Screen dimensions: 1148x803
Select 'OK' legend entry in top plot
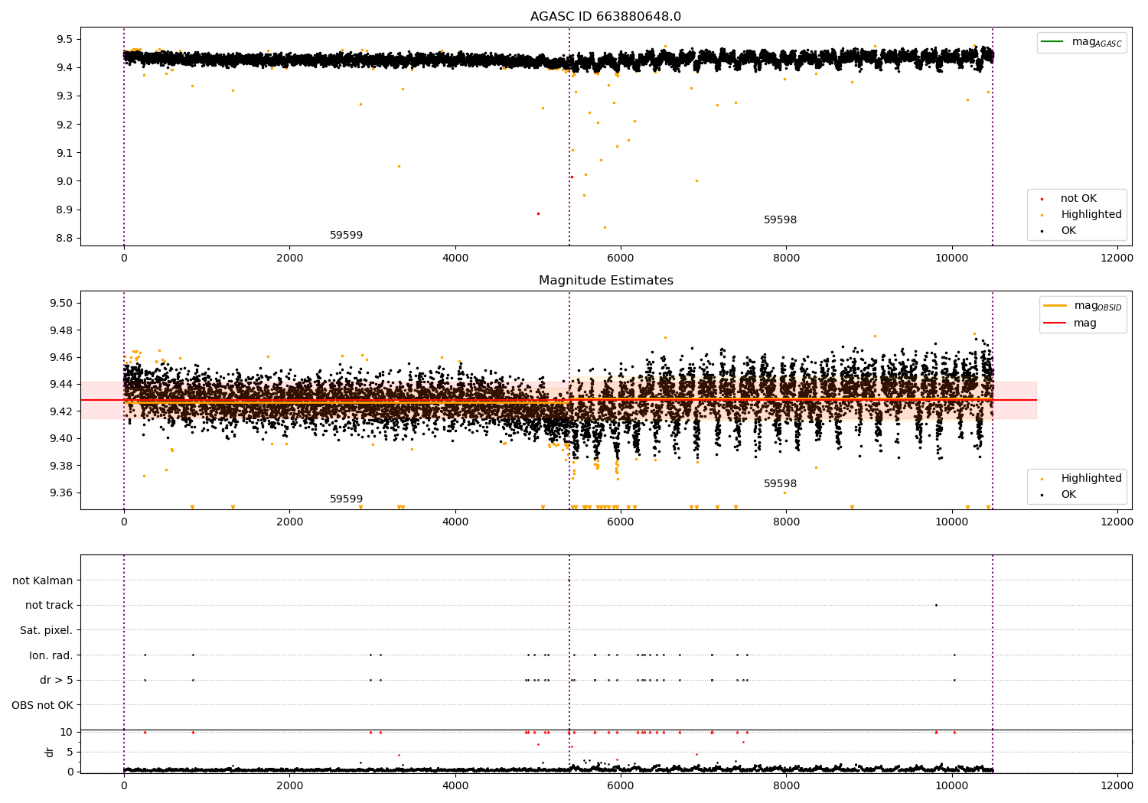(1068, 231)
